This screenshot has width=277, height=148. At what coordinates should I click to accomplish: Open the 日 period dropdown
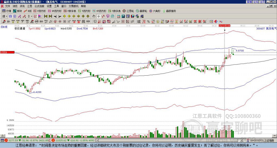5,16
